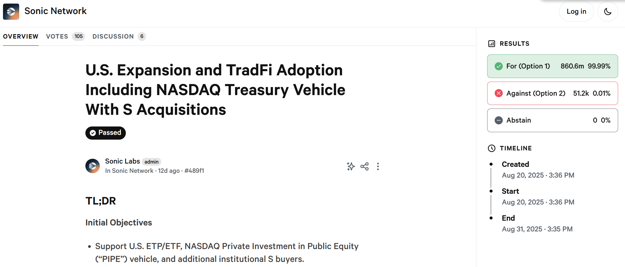The width and height of the screenshot is (625, 267).
Task: Click the Timeline clock icon
Action: 492,148
